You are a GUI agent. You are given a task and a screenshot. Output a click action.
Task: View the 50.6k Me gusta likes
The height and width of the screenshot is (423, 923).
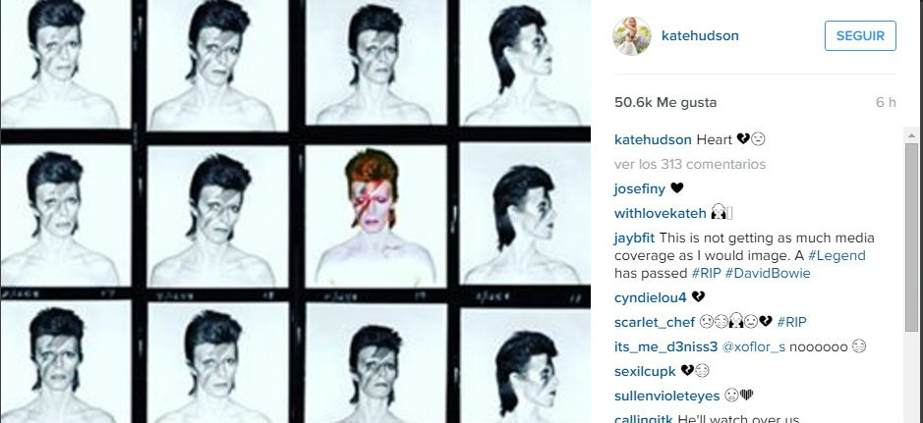(665, 102)
